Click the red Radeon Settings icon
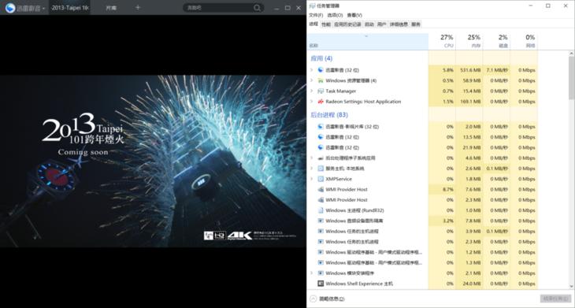575x308 pixels. [x=321, y=102]
